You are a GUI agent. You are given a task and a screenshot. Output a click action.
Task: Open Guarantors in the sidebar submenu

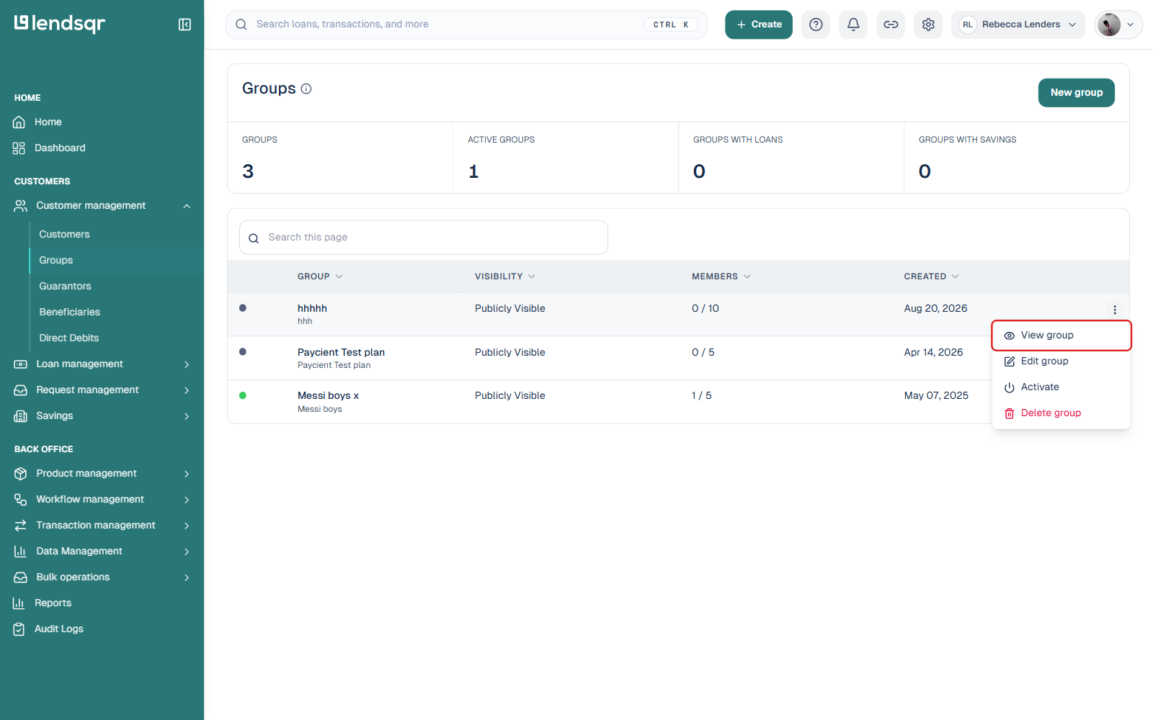[x=65, y=287]
